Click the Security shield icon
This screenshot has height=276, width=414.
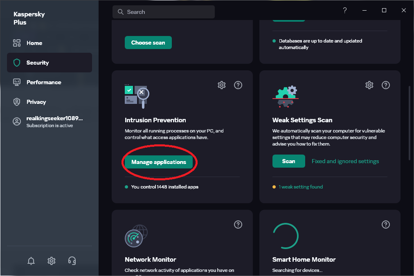pos(17,63)
